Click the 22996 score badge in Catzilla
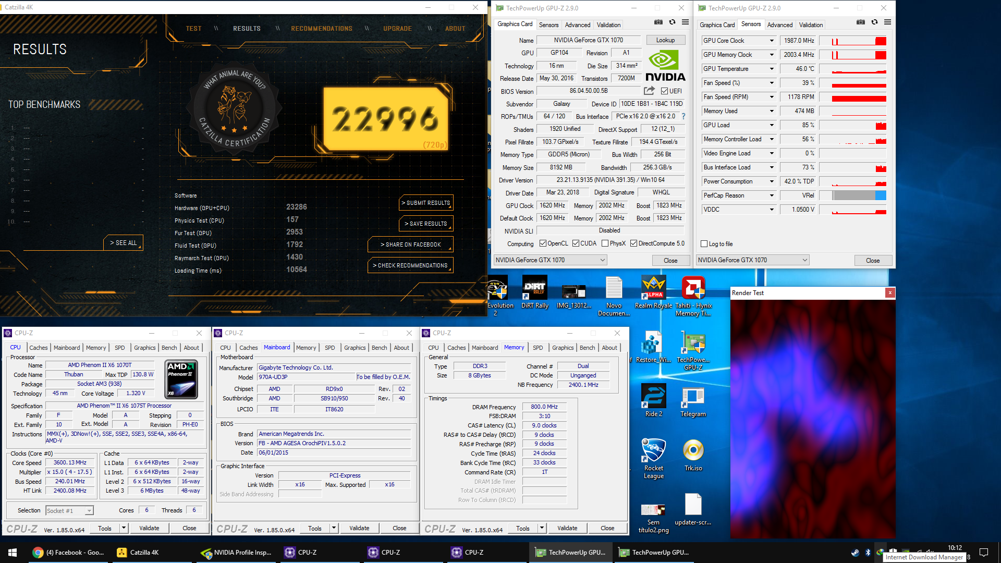The height and width of the screenshot is (563, 1001). pos(385,118)
